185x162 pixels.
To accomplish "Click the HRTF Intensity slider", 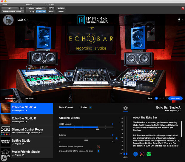I will coord(86,127).
